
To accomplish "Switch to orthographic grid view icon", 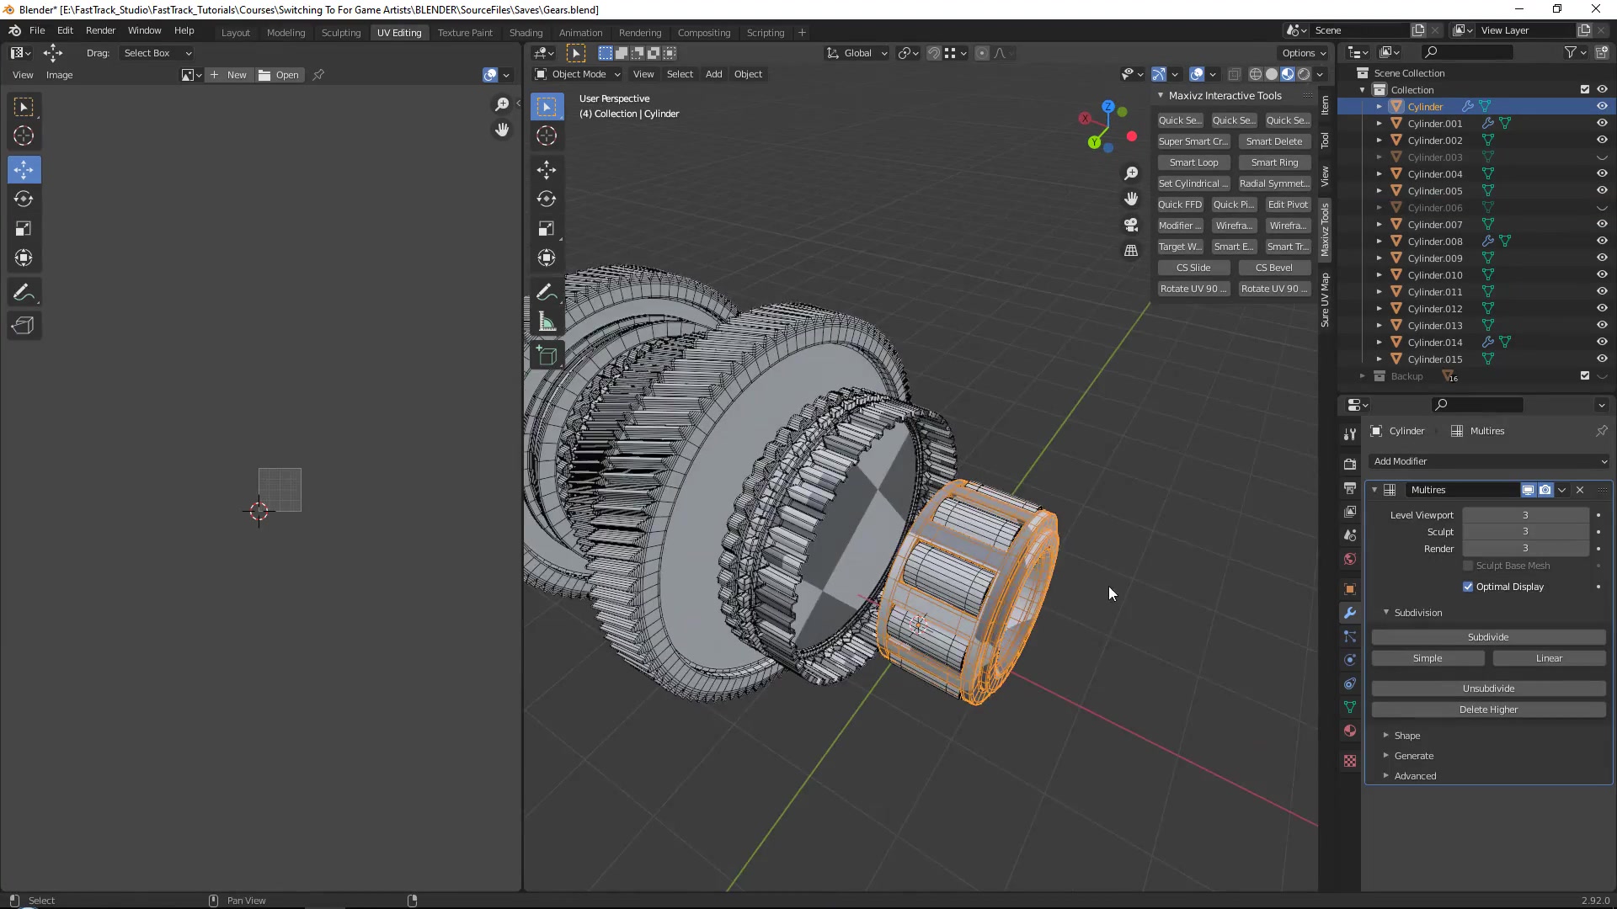I will [x=1131, y=251].
